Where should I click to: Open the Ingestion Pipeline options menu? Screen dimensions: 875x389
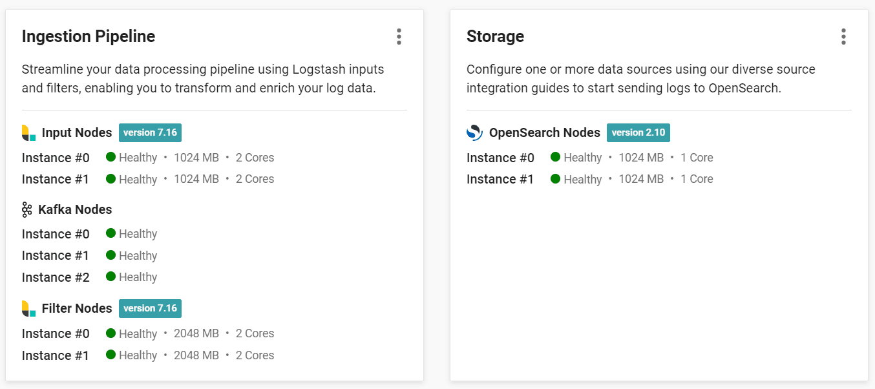(x=399, y=37)
